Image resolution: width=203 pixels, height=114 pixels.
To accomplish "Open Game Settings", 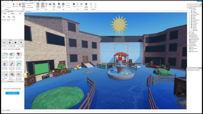I will [86, 5].
